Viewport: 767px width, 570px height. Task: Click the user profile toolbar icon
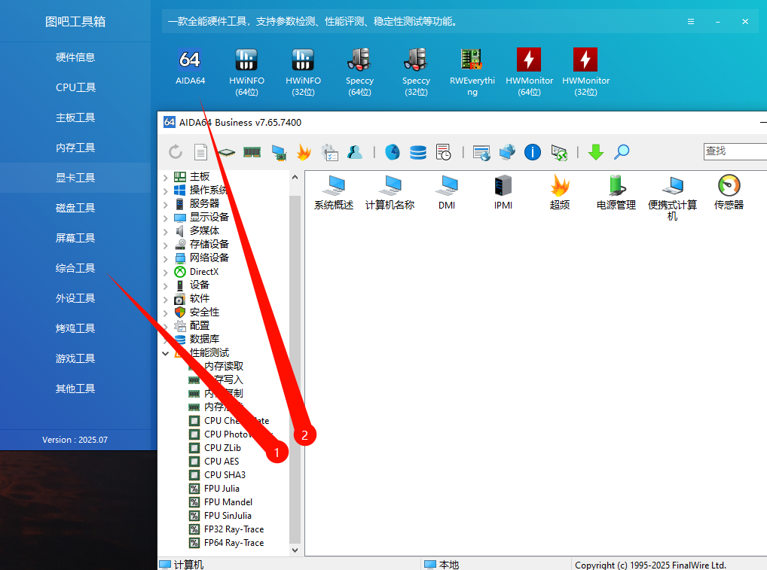[x=355, y=152]
